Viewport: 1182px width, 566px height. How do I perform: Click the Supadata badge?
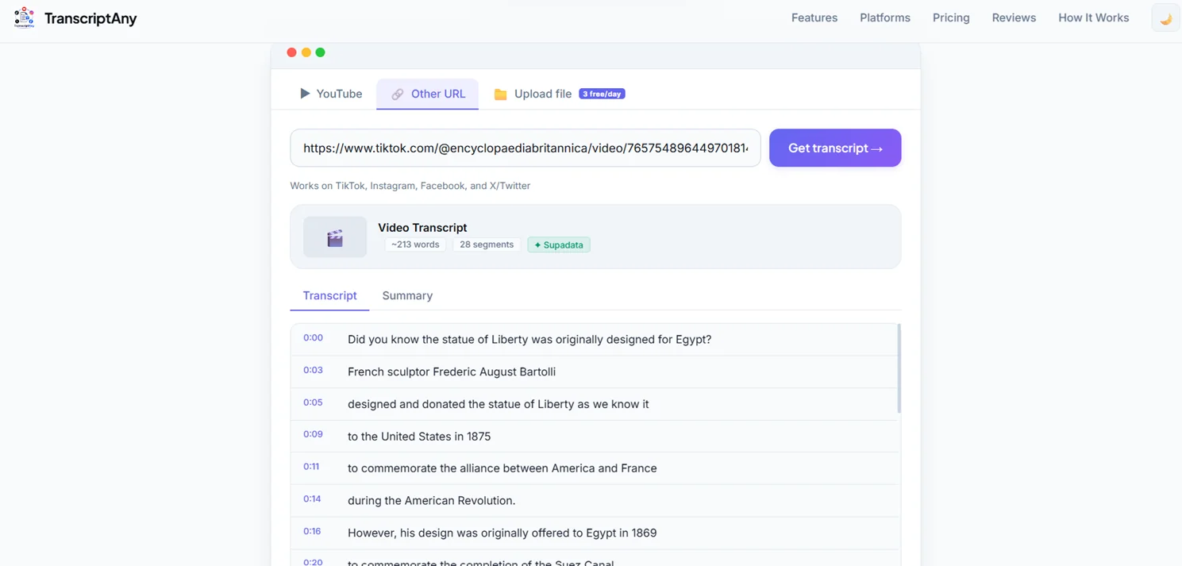(x=559, y=244)
